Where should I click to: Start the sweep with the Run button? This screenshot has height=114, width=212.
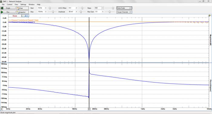coord(8,12)
